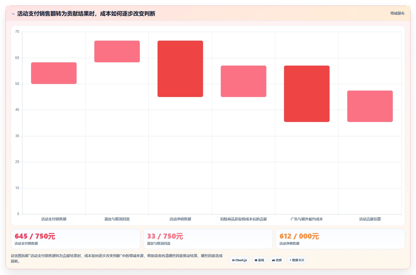Select the 数据卡片 tag chip
The image size is (416, 275).
[297, 260]
